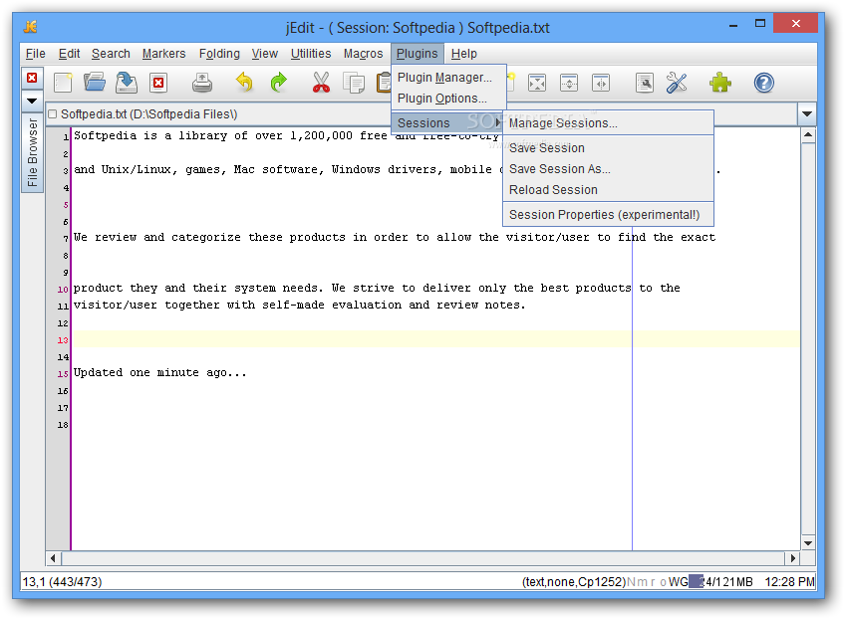The height and width of the screenshot is (619, 845).
Task: Open the Help menu
Action: pos(464,54)
